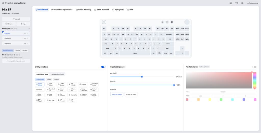Click the Hex color input field
Image resolution: width=261 pixels, height=133 pixels.
point(223,92)
